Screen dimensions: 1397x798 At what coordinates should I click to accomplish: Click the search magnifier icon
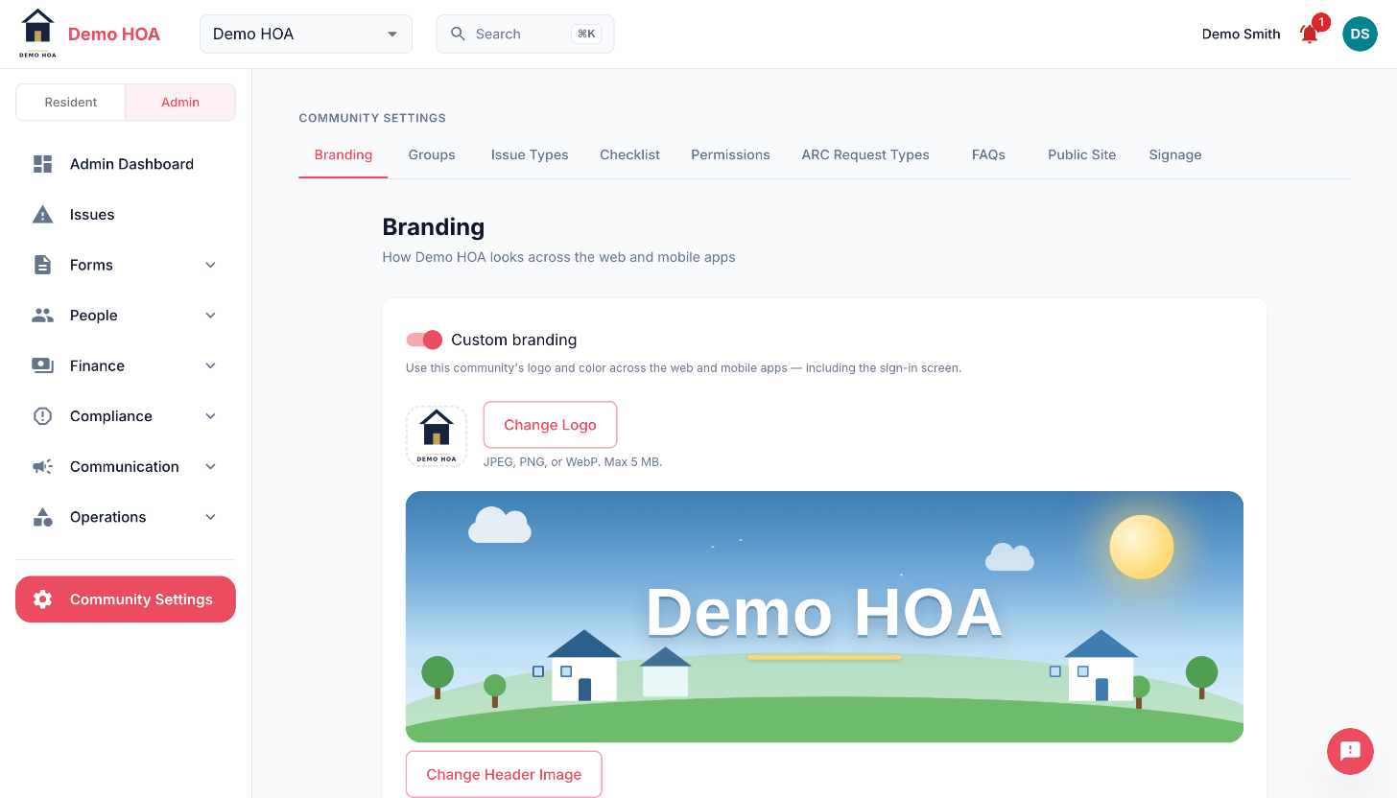click(x=458, y=34)
